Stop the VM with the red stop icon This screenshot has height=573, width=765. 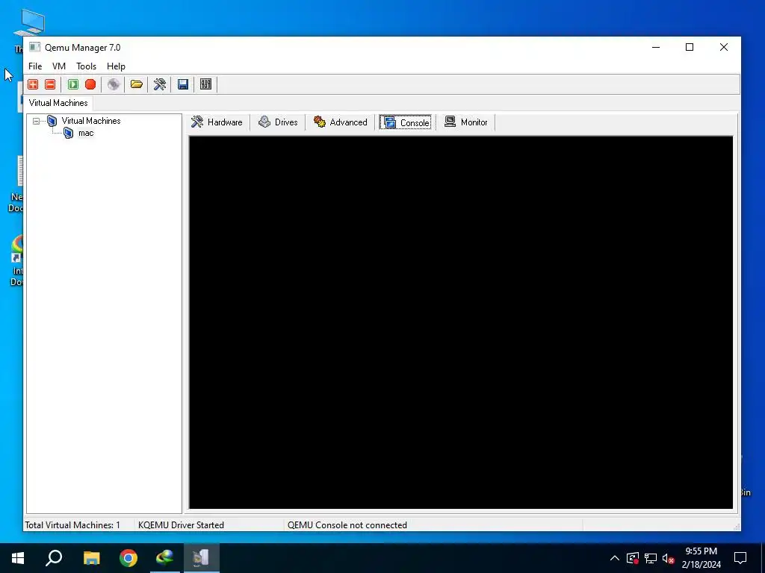[x=90, y=84]
